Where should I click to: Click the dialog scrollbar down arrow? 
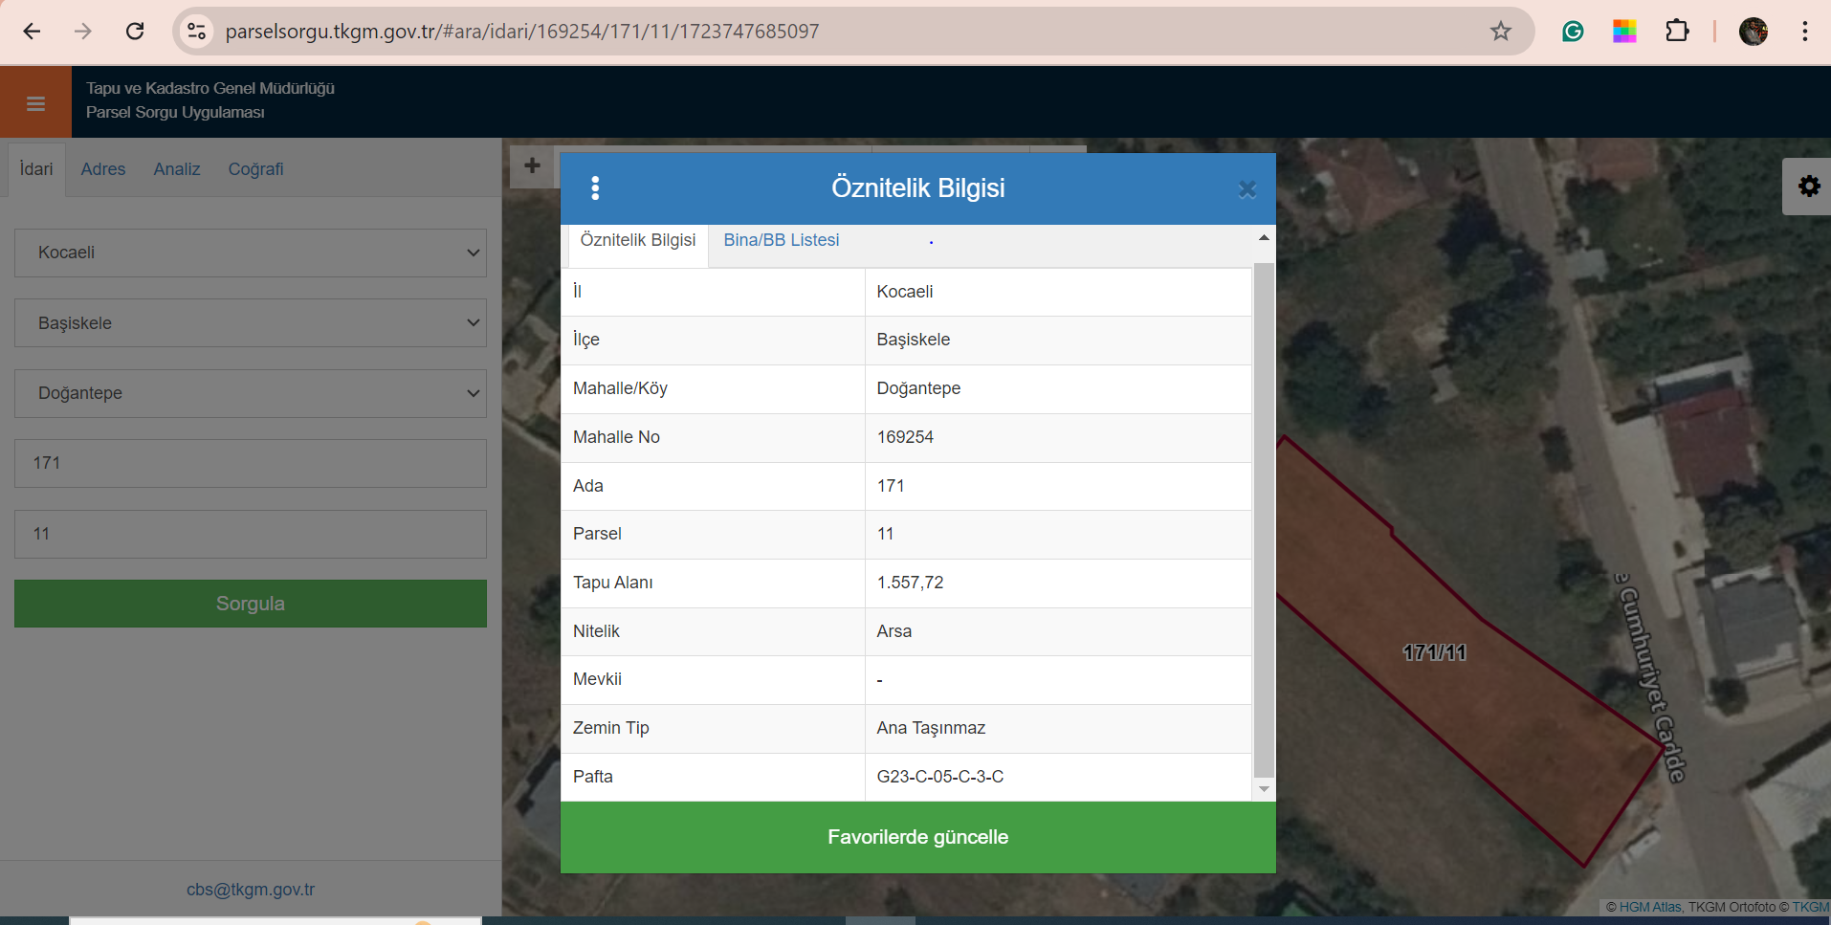pyautogui.click(x=1264, y=789)
